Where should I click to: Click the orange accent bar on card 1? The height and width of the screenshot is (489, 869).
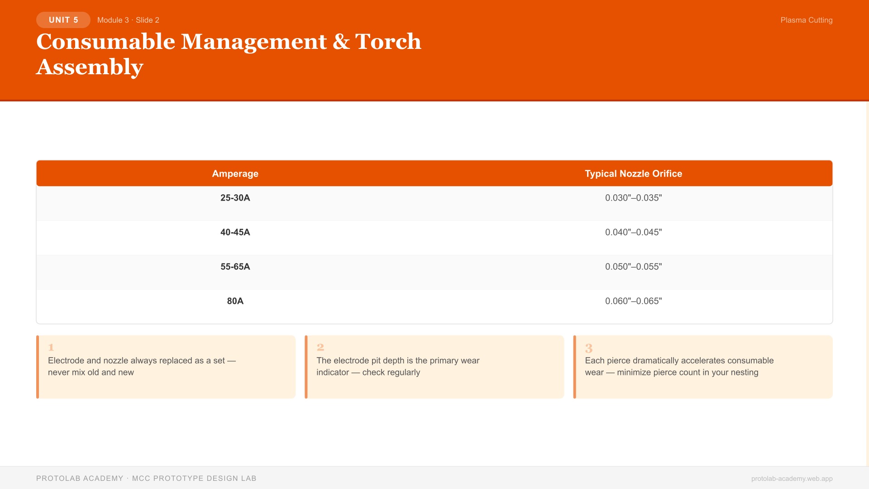[x=37, y=367]
